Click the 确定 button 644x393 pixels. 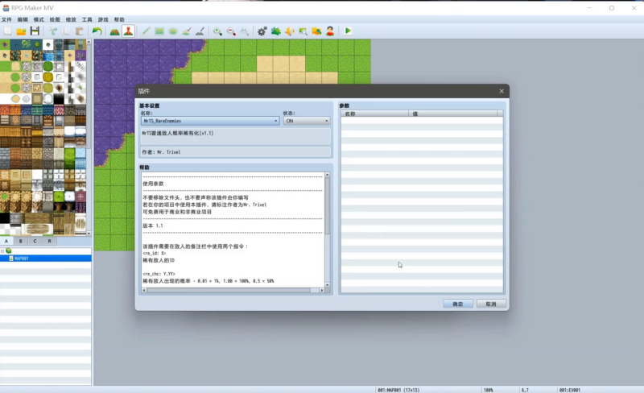tap(458, 304)
